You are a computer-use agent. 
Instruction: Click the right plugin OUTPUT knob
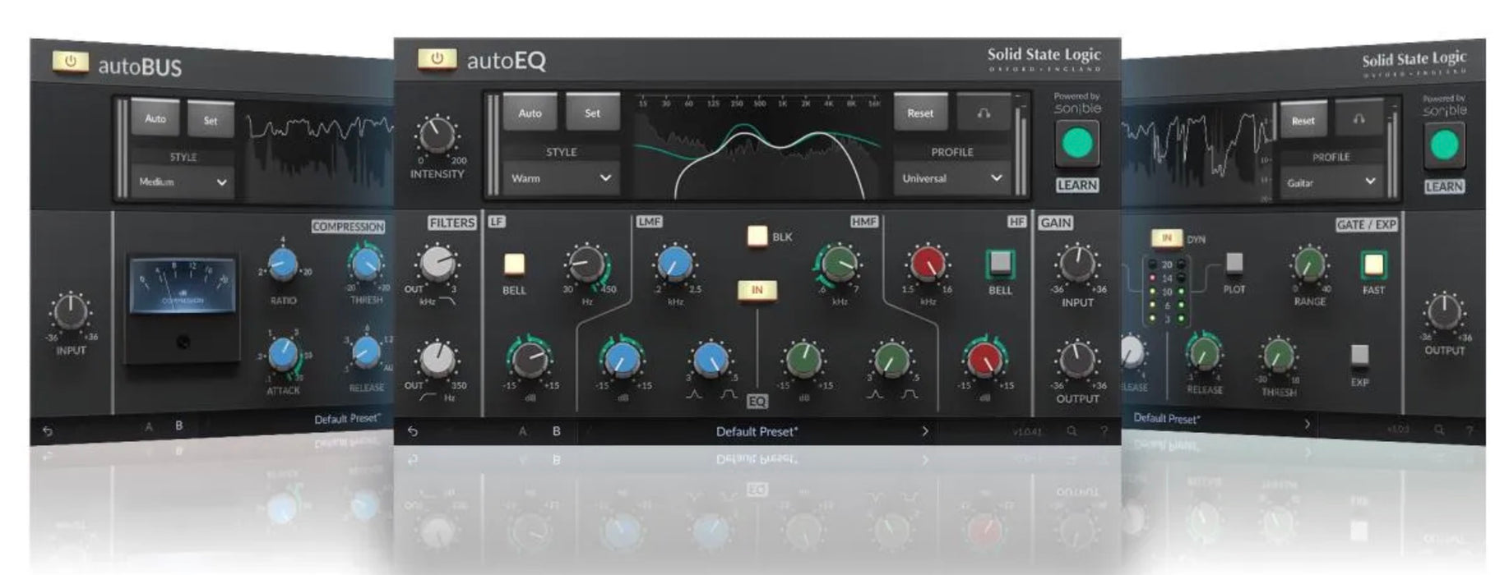coord(1444,311)
